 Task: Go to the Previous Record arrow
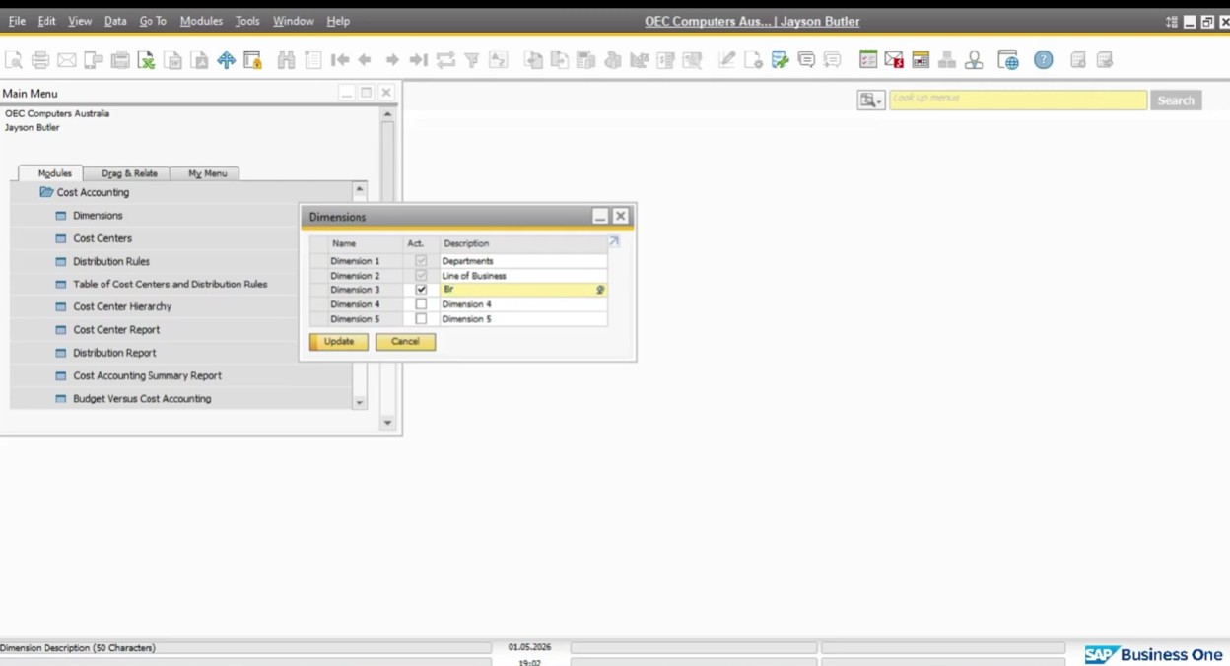[x=366, y=60]
